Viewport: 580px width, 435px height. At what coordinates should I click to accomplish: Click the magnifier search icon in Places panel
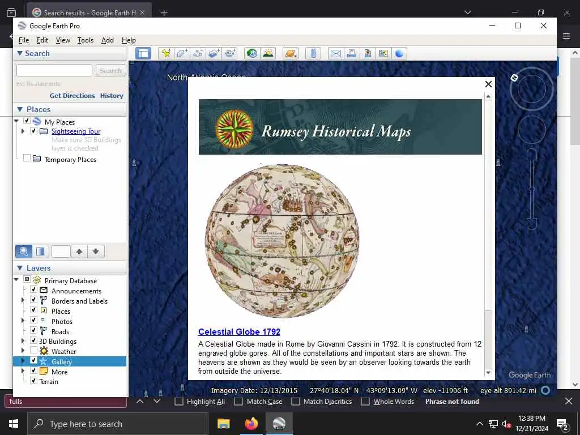tap(24, 251)
